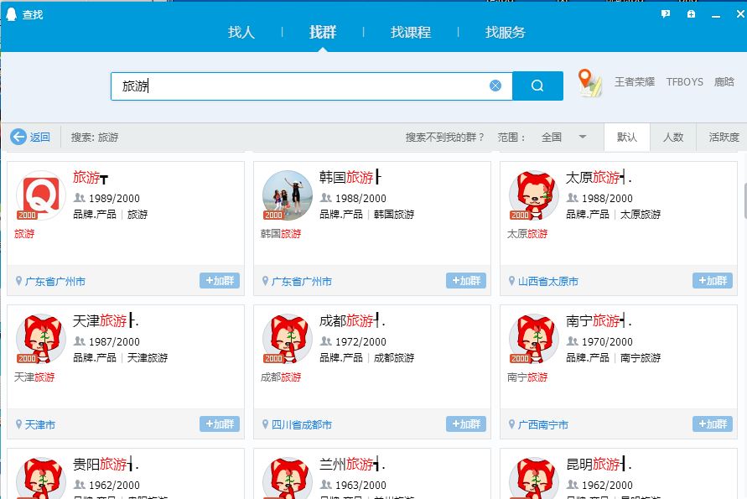Click the magnifier search button
Image resolution: width=747 pixels, height=499 pixels.
click(537, 86)
